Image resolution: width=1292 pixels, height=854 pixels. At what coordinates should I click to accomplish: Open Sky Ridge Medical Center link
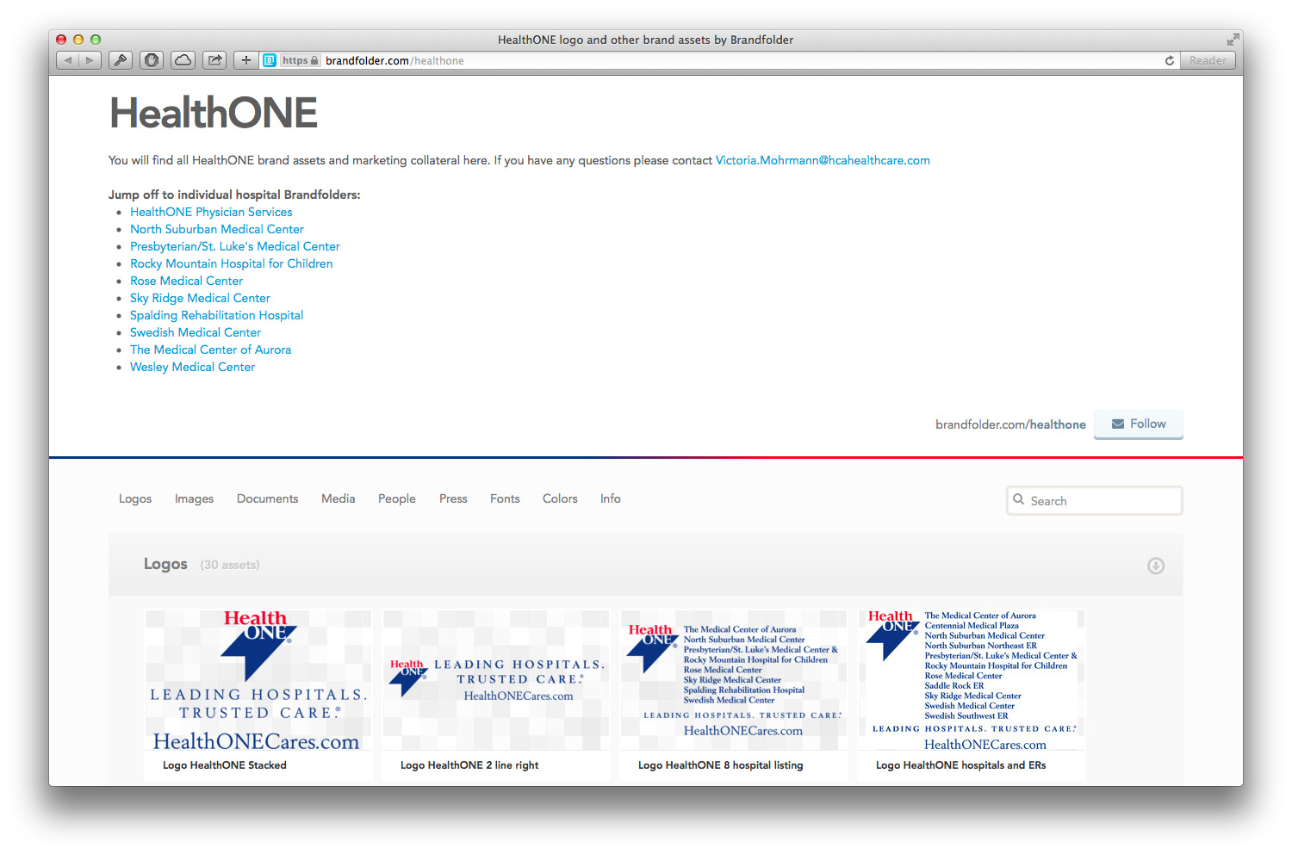click(200, 298)
